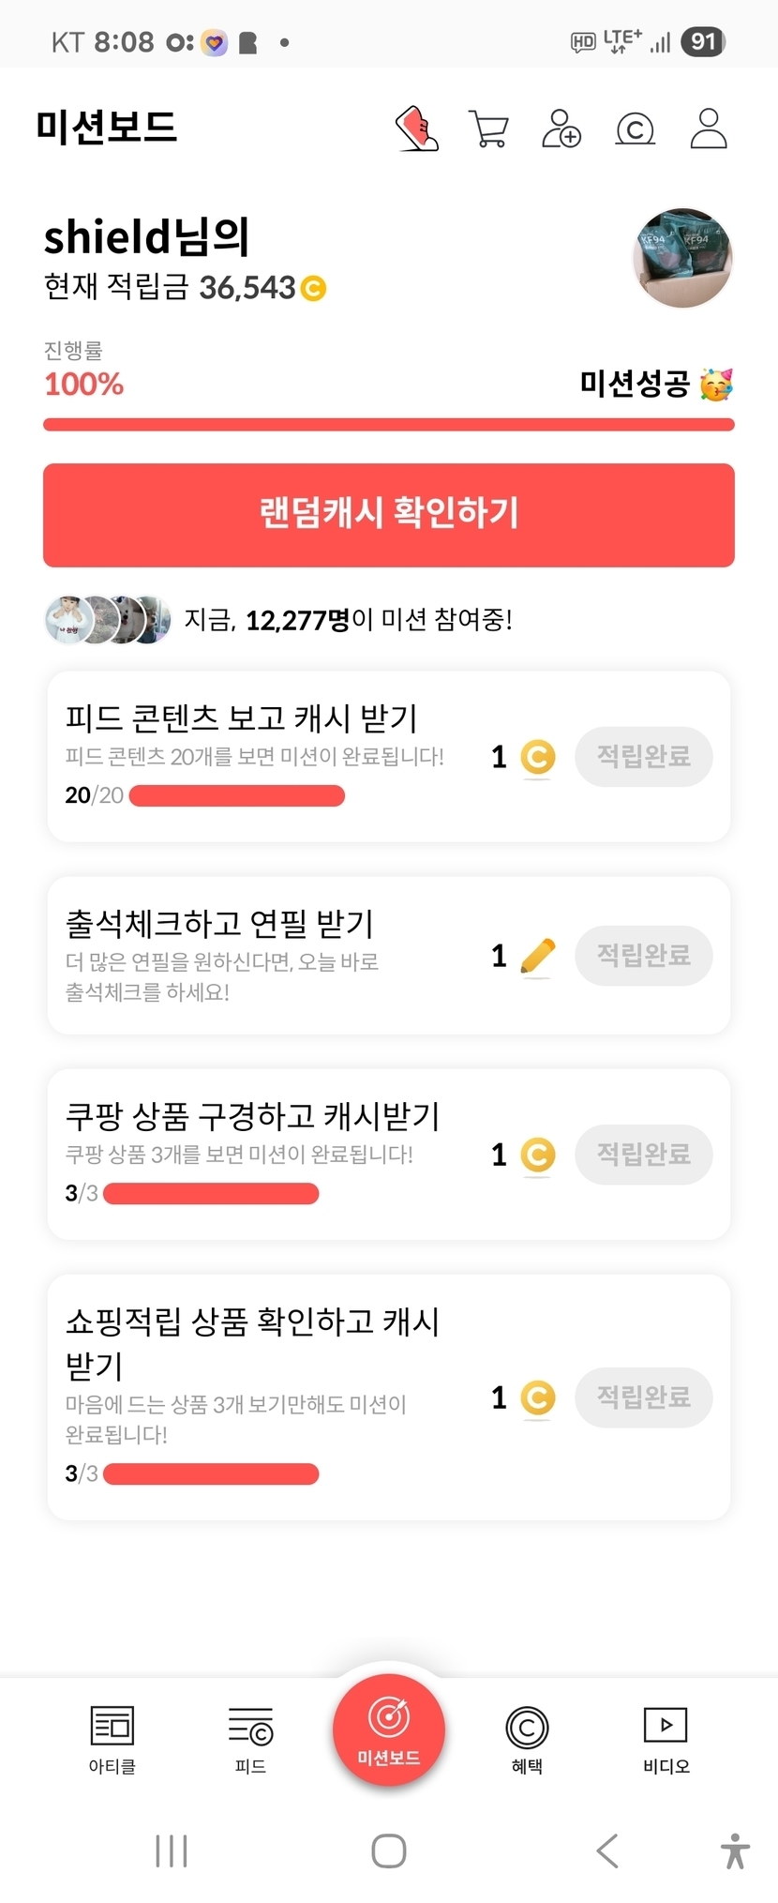
Task: Tap the red sneaker icon in header
Action: pos(416,128)
